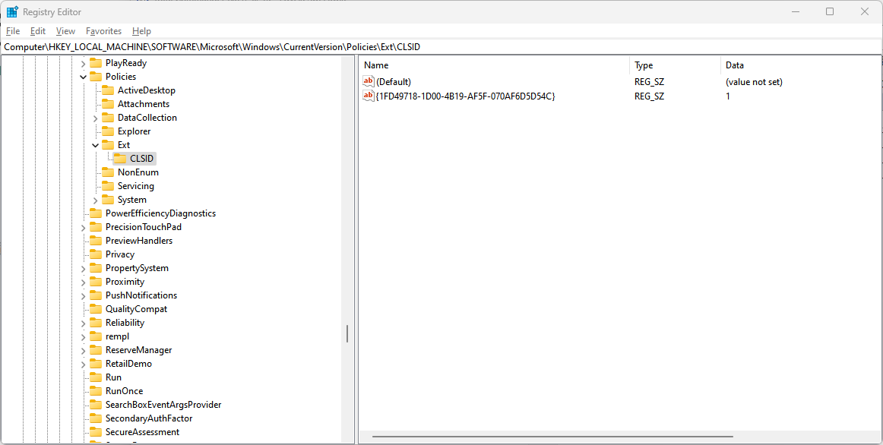Open the Edit menu

click(x=38, y=31)
